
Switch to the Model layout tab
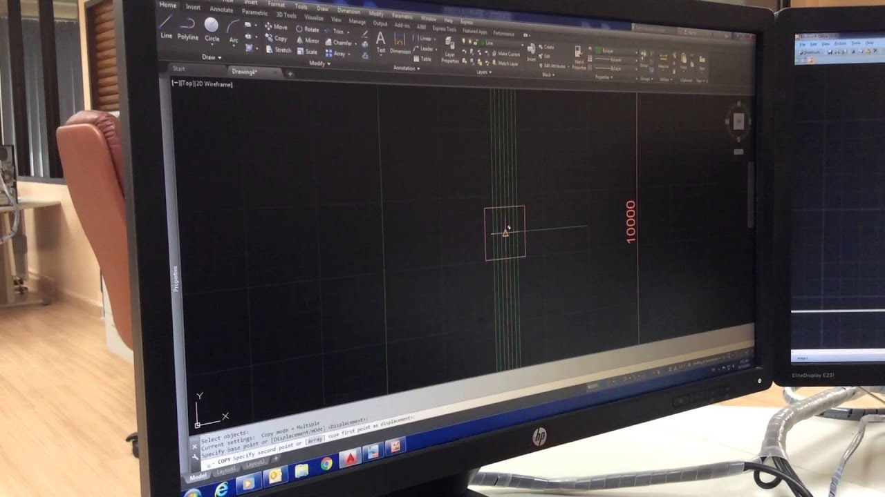tap(198, 476)
